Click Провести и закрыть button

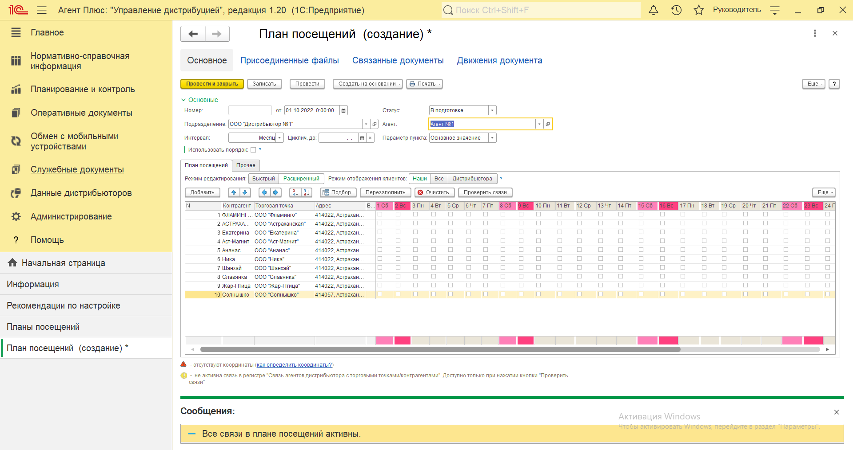coord(212,84)
